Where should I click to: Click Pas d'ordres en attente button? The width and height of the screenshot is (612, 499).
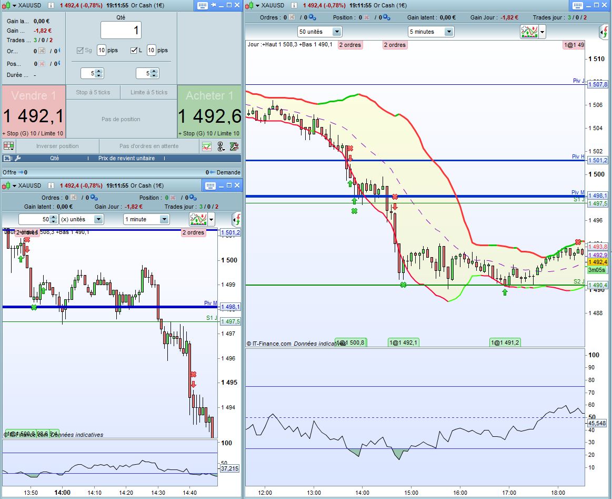(149, 146)
